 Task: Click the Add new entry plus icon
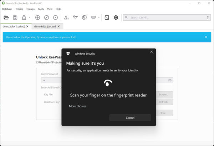coord(37,17)
